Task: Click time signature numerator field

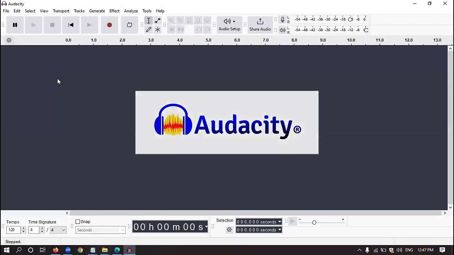Action: coord(34,230)
